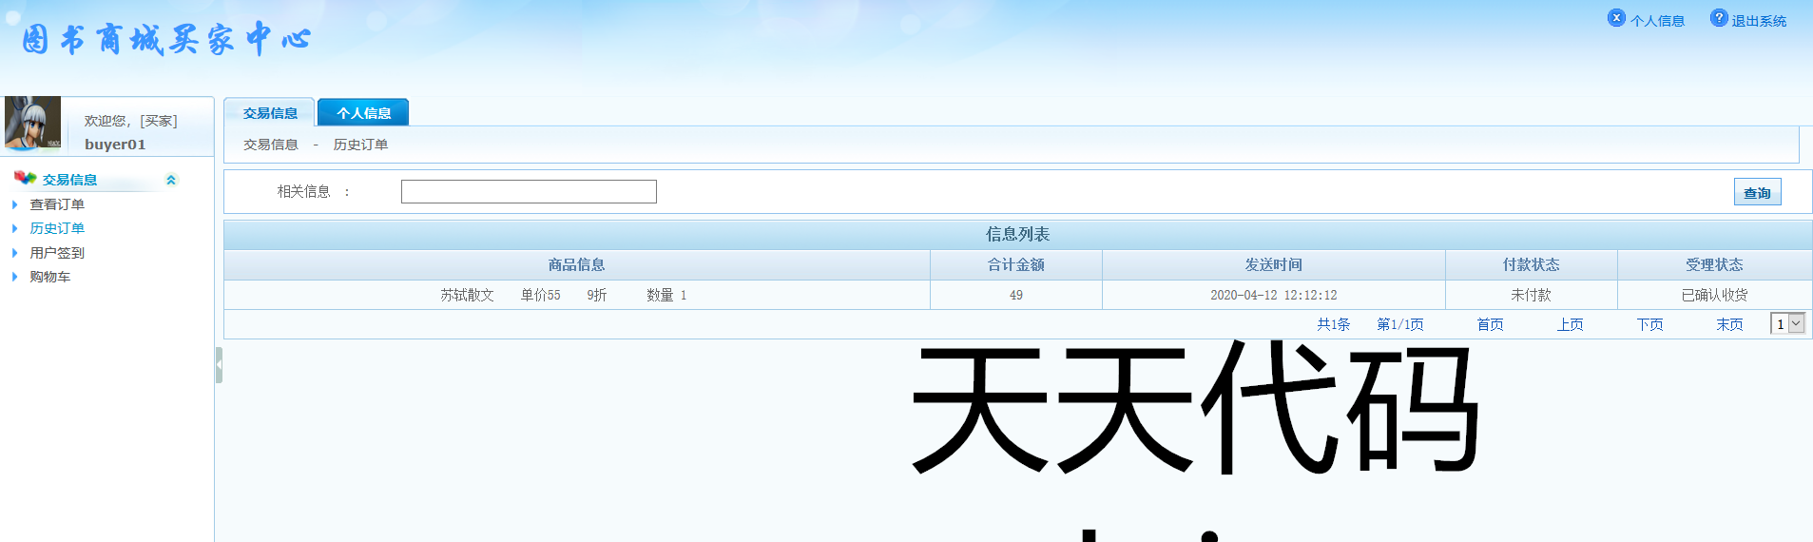Open 用户签到 from sidebar menu
This screenshot has width=1813, height=542.
[x=57, y=253]
